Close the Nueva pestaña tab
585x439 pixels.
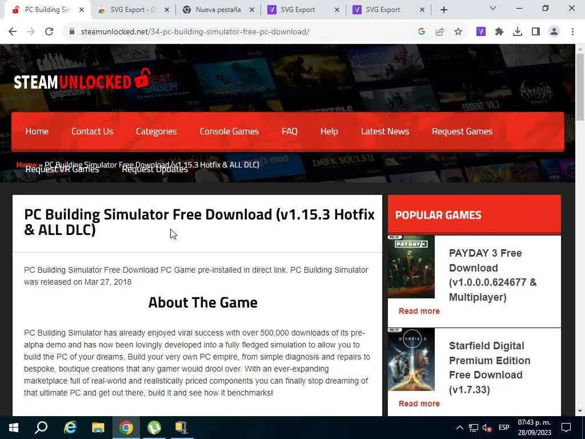pos(252,10)
